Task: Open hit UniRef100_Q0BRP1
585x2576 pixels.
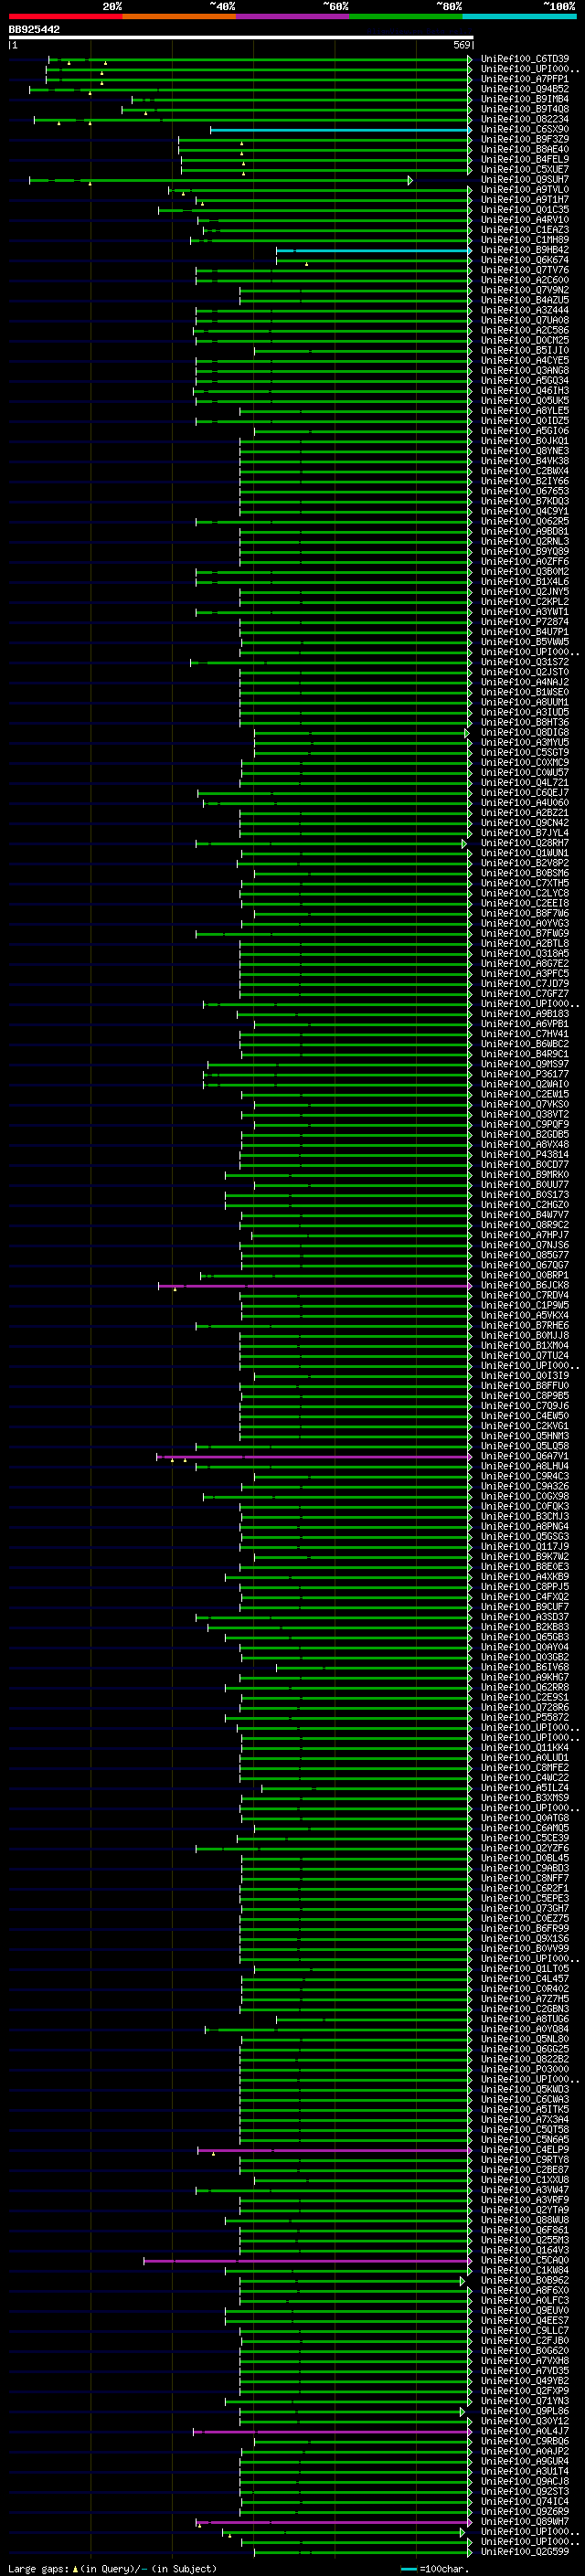Action: click(x=525, y=1276)
